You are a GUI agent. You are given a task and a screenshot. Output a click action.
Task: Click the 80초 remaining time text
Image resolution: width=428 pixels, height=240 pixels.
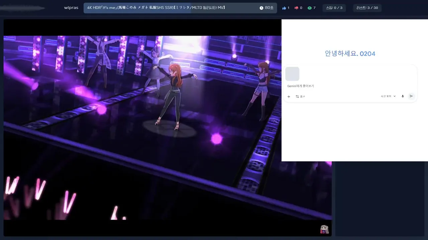[x=270, y=8]
